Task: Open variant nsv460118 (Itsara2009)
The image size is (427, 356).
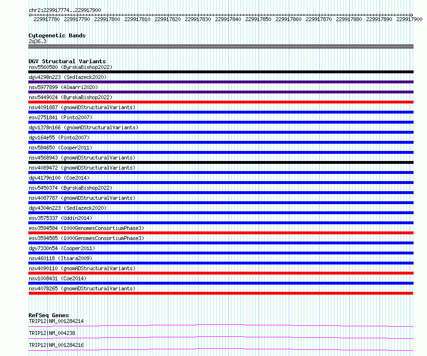Action: point(60,258)
